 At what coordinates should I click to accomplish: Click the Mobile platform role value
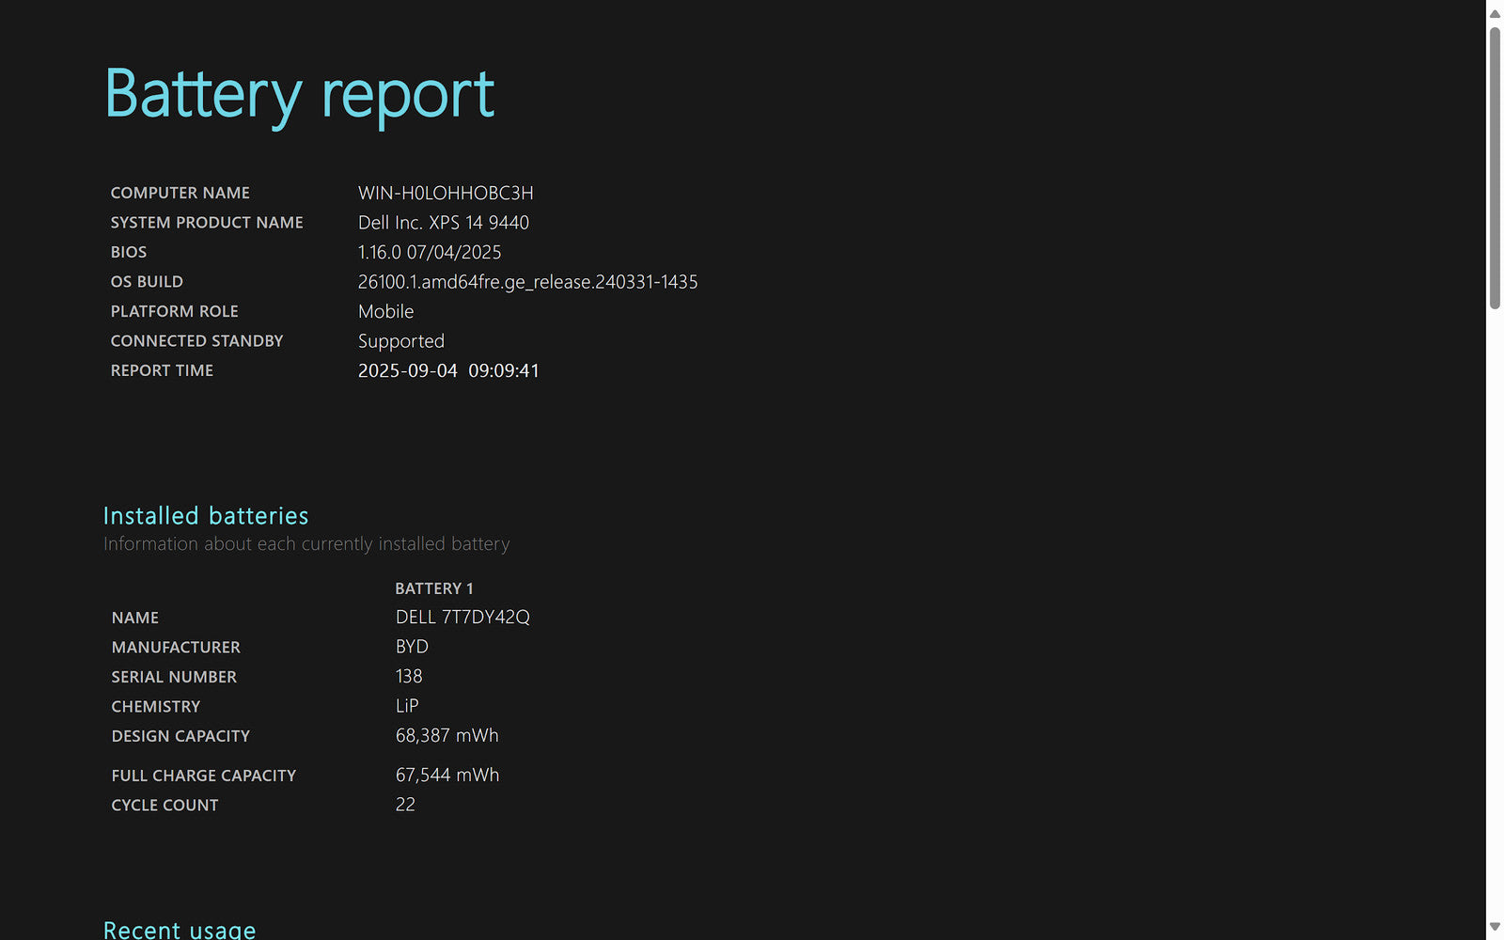(x=385, y=311)
